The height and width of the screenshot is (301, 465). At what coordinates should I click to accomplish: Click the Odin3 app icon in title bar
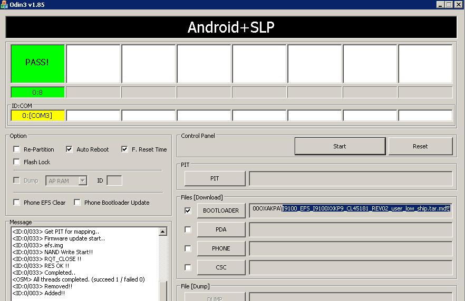[x=4, y=4]
